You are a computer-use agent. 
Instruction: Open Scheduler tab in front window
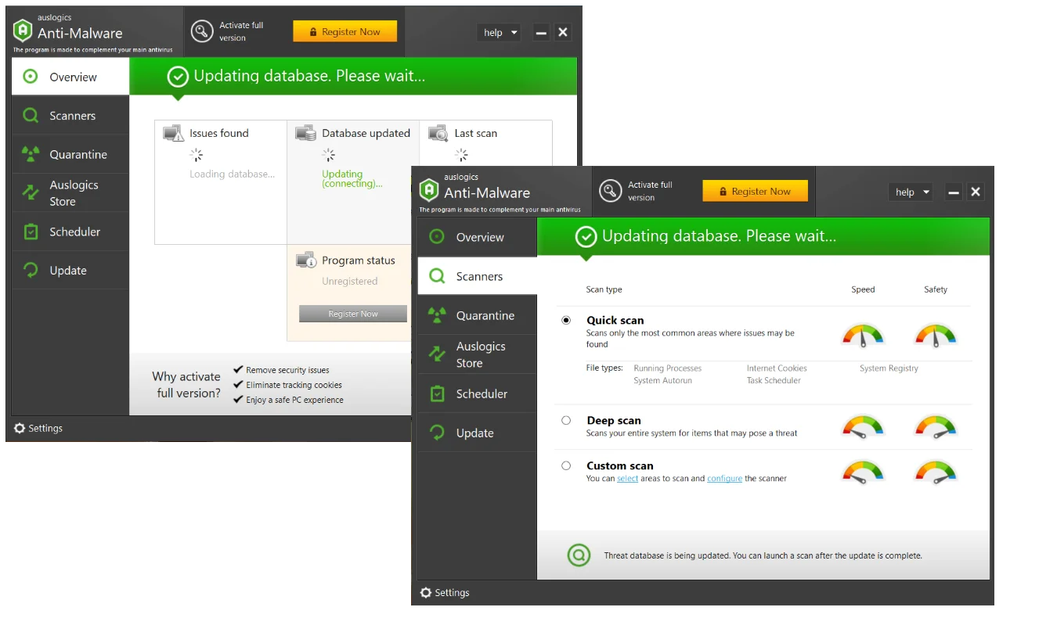(478, 393)
